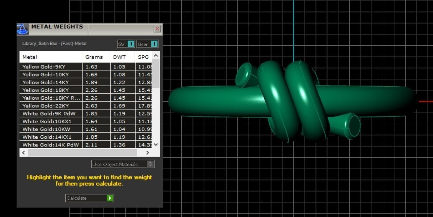The height and width of the screenshot is (217, 433).
Task: Close the Metal Weights panel
Action: click(x=157, y=29)
